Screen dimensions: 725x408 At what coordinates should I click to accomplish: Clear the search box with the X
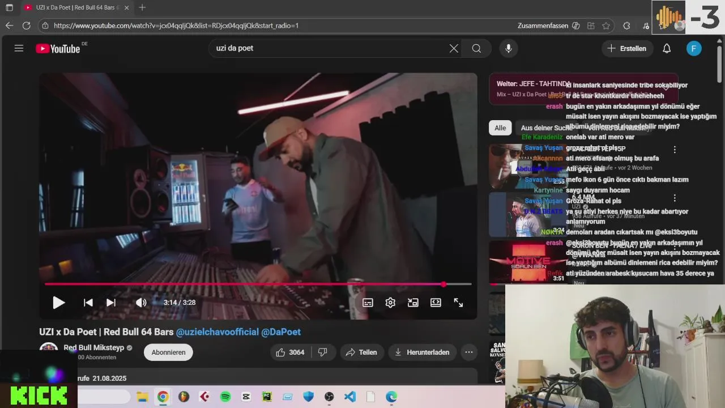[454, 48]
